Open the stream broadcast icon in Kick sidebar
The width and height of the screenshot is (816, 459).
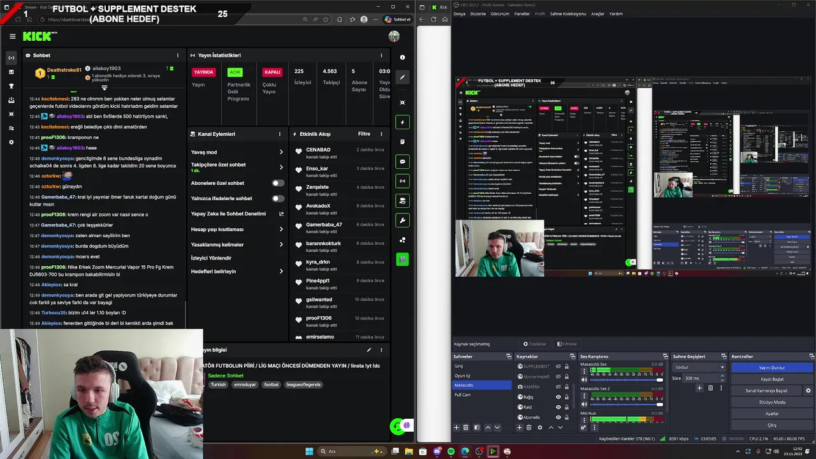11,58
